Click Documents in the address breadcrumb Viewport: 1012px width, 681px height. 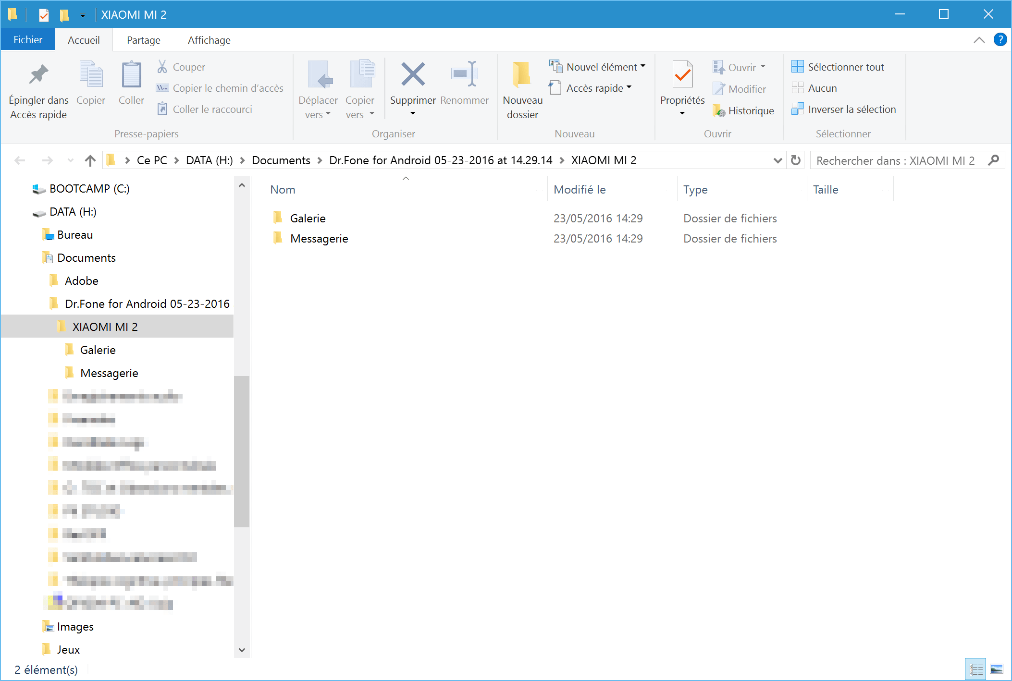coord(281,160)
